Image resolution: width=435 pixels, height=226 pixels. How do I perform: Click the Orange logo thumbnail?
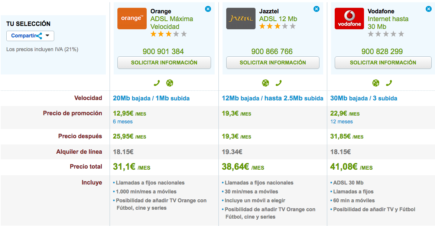point(132,19)
